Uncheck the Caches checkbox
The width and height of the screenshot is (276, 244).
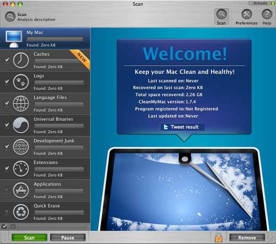(7, 60)
